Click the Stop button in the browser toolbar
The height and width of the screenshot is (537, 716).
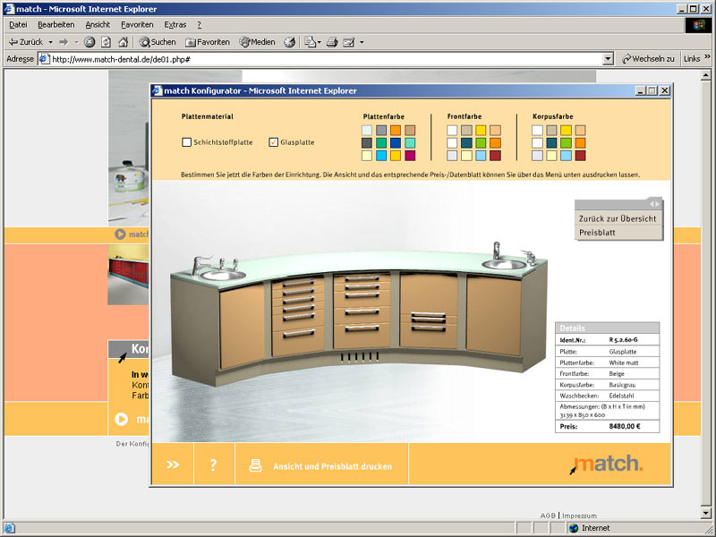(89, 42)
